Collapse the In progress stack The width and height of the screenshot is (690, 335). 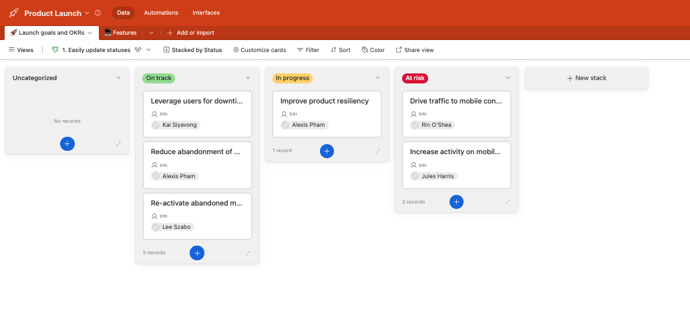(x=377, y=151)
